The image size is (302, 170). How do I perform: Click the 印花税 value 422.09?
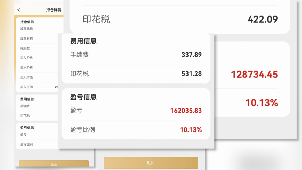tap(263, 19)
